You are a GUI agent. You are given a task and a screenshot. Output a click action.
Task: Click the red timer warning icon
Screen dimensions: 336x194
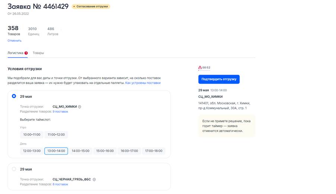[200, 68]
